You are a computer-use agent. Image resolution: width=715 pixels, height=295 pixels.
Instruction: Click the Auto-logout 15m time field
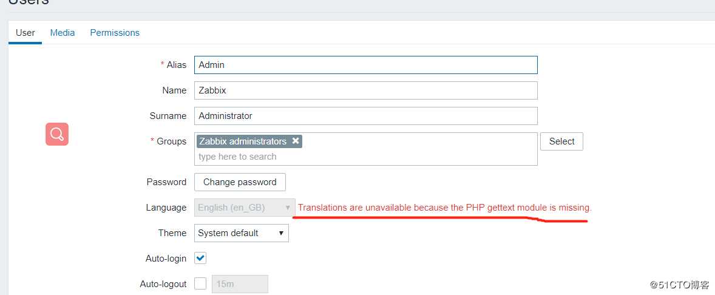point(240,283)
